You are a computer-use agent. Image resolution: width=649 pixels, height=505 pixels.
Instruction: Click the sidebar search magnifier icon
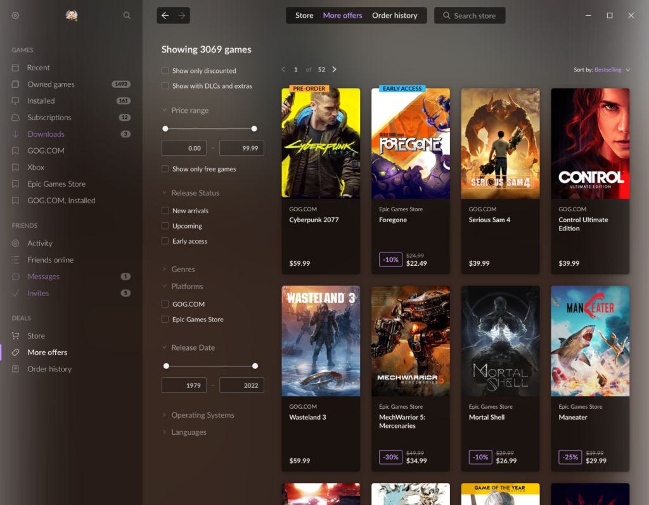[x=127, y=15]
